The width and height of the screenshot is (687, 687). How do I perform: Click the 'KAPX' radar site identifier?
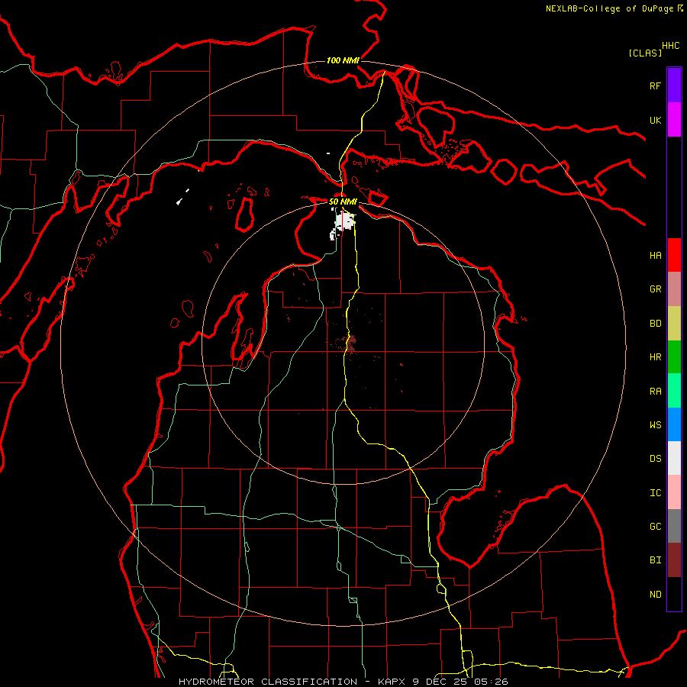click(392, 682)
